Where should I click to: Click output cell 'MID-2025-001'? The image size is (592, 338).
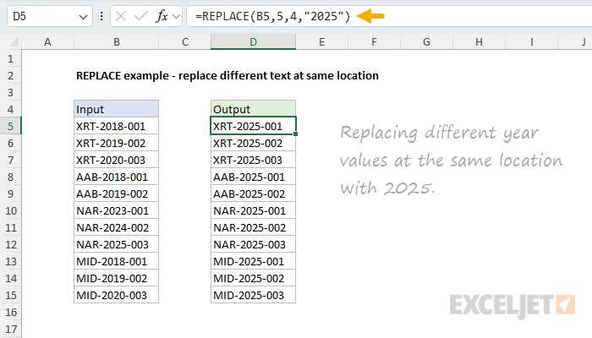click(x=253, y=261)
